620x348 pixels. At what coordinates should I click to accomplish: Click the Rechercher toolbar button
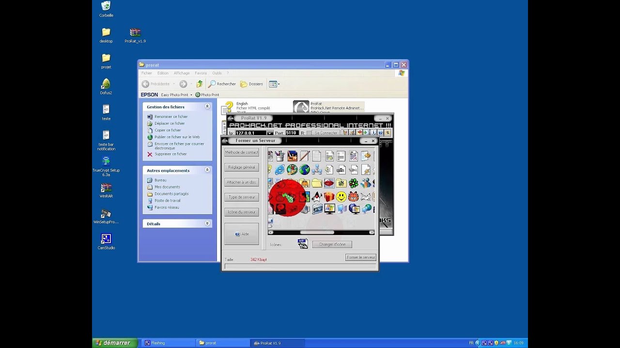click(222, 84)
